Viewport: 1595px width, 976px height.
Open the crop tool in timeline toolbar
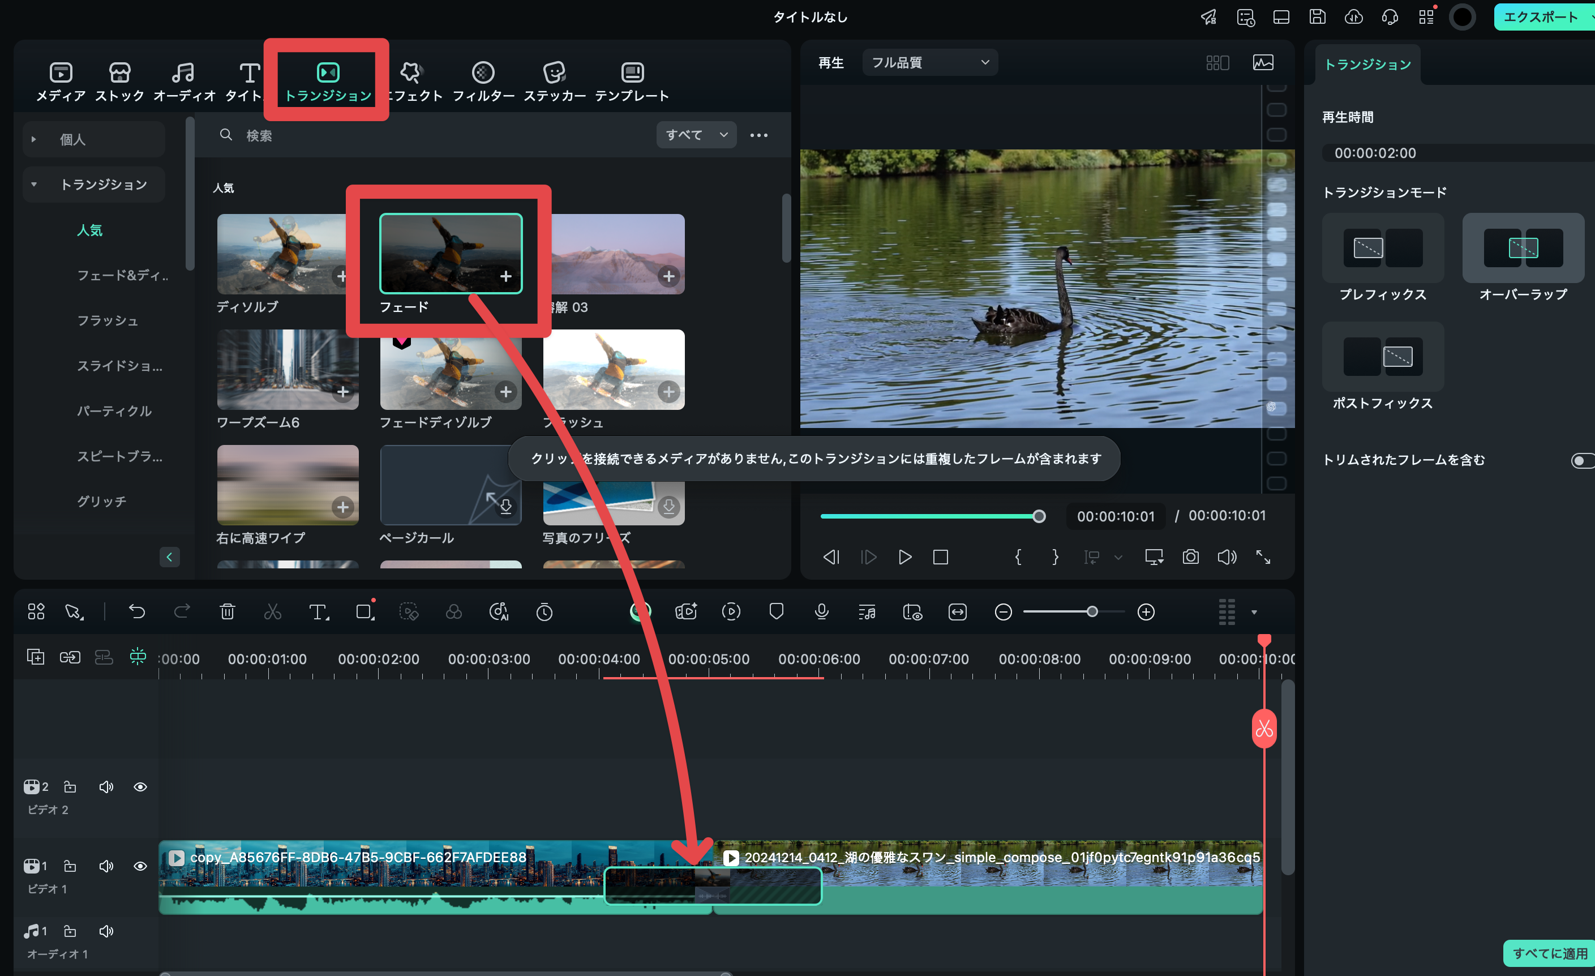point(365,612)
